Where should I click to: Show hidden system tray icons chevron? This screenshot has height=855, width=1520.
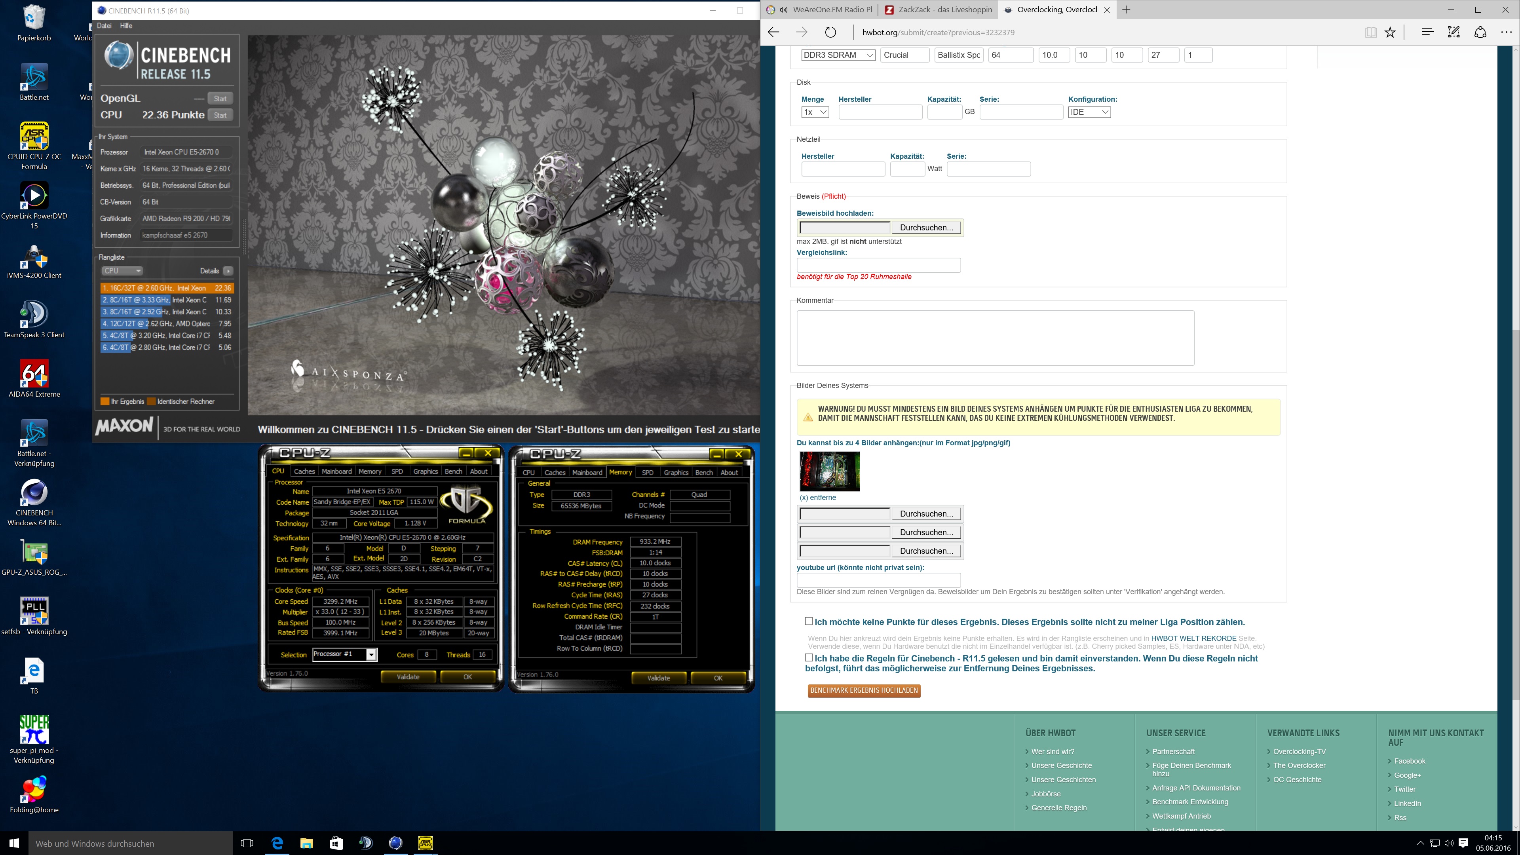[1420, 844]
